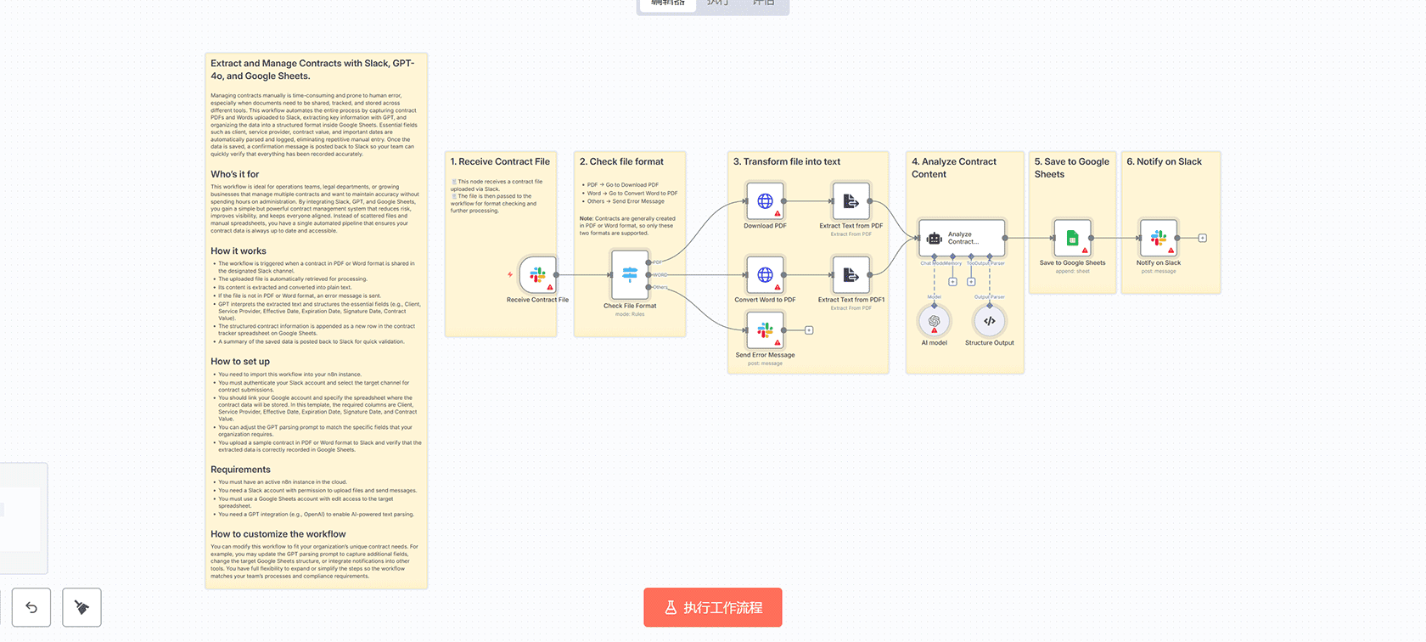The image size is (1426, 642).
Task: Open the Extract Text from PDF node
Action: (x=851, y=201)
